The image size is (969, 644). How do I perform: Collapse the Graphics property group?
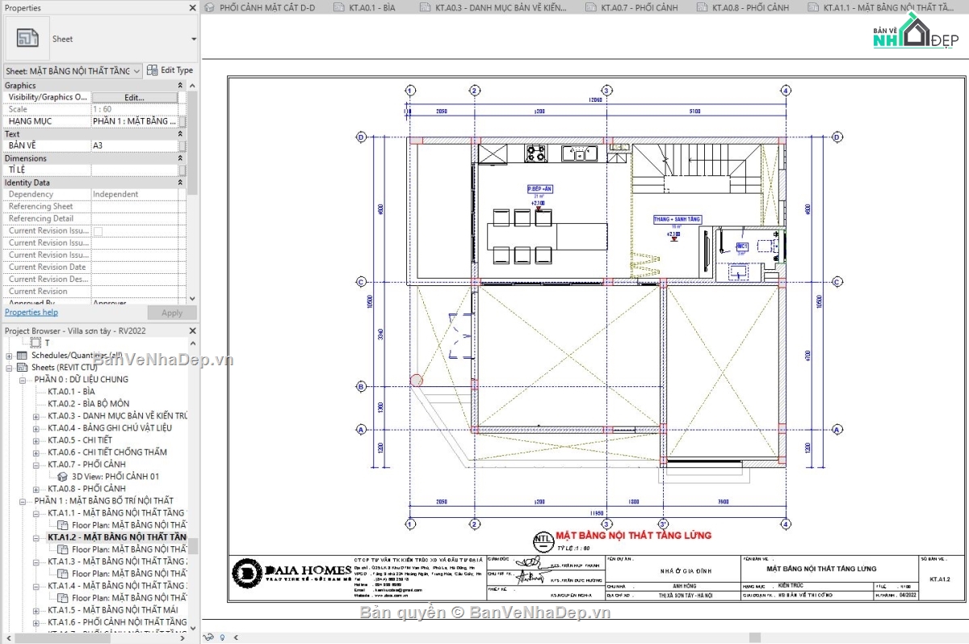pyautogui.click(x=181, y=86)
